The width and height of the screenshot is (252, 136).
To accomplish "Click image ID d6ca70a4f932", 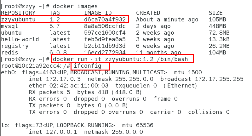I will [x=105, y=20].
